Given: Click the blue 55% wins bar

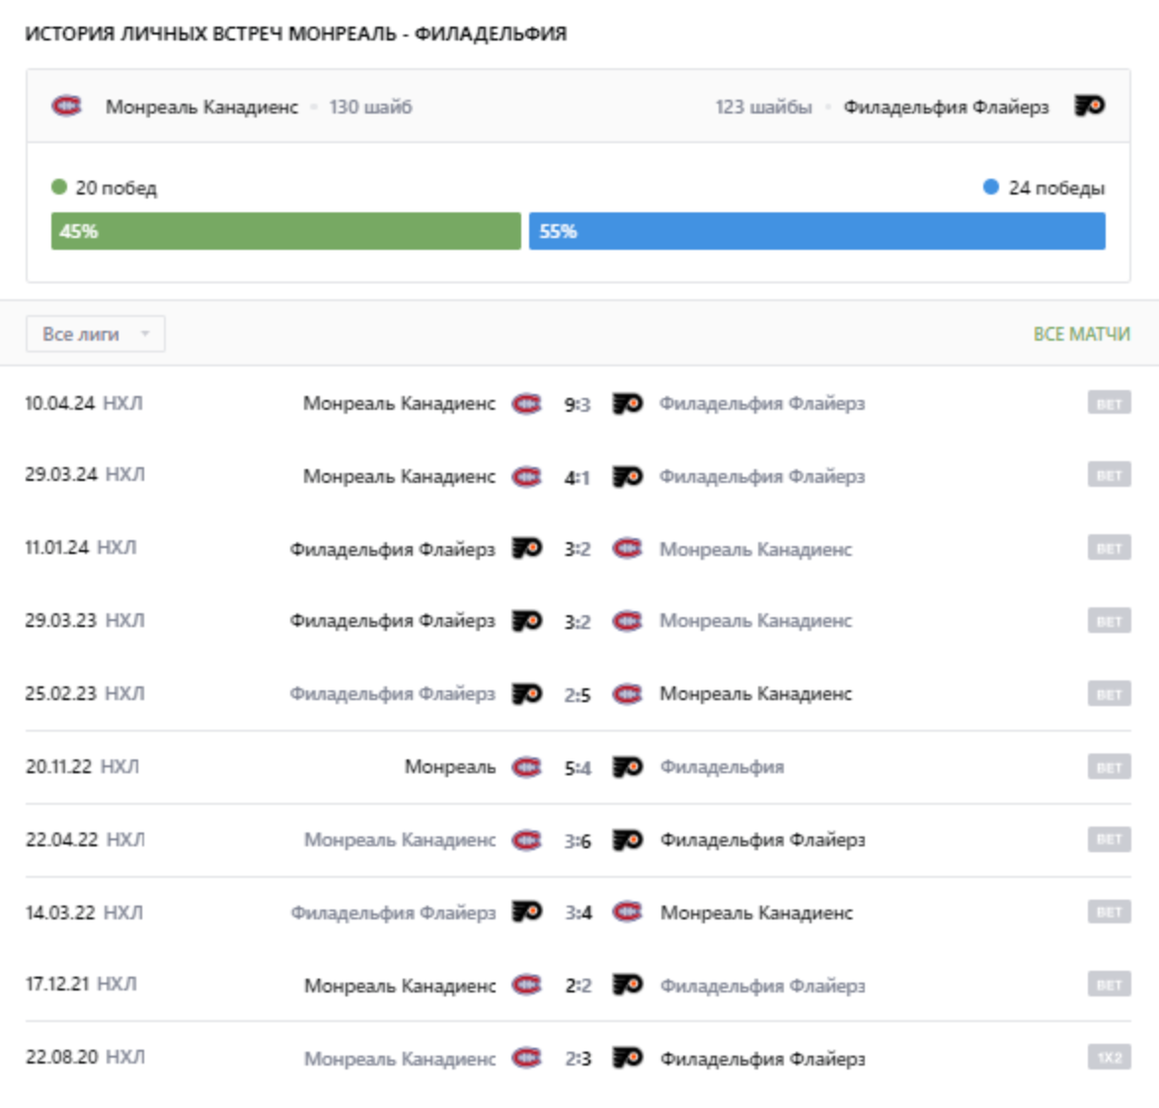Looking at the screenshot, I should click(816, 231).
